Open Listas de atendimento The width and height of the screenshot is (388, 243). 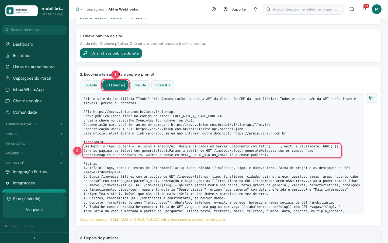coord(34,67)
